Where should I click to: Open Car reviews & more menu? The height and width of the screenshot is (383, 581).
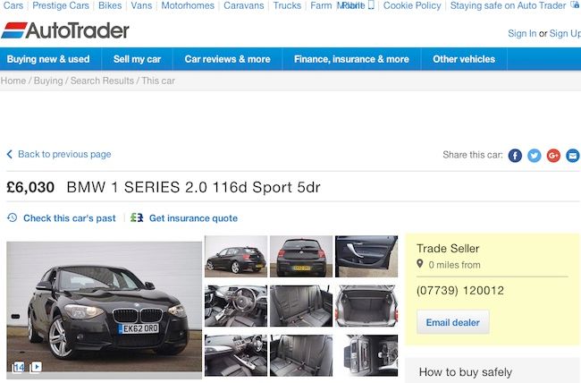228,59
